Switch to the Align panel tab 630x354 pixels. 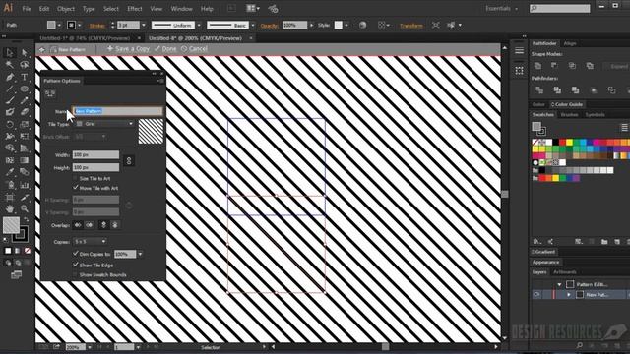coord(570,43)
